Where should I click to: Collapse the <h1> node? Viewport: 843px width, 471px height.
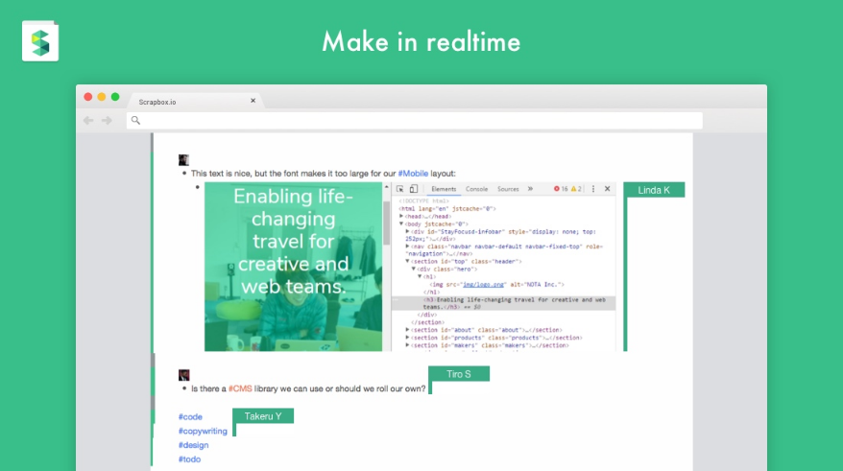(x=420, y=276)
